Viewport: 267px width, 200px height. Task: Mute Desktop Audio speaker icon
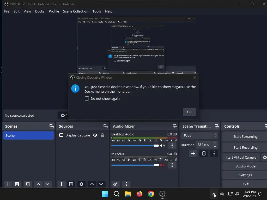162,146
